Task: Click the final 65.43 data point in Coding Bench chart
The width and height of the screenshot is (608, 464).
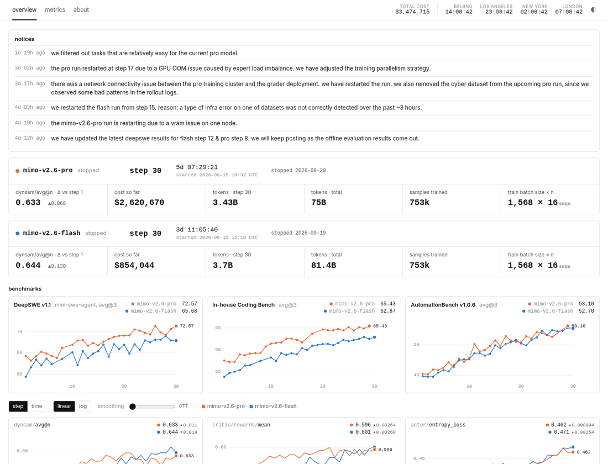Action: 370,326
